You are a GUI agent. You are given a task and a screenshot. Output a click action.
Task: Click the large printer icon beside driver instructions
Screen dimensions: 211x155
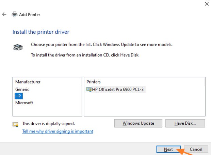tap(18, 47)
